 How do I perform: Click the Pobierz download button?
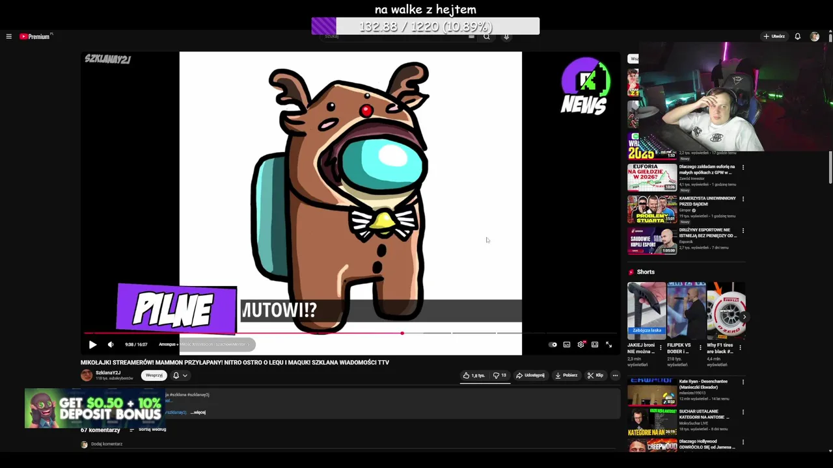coord(566,375)
